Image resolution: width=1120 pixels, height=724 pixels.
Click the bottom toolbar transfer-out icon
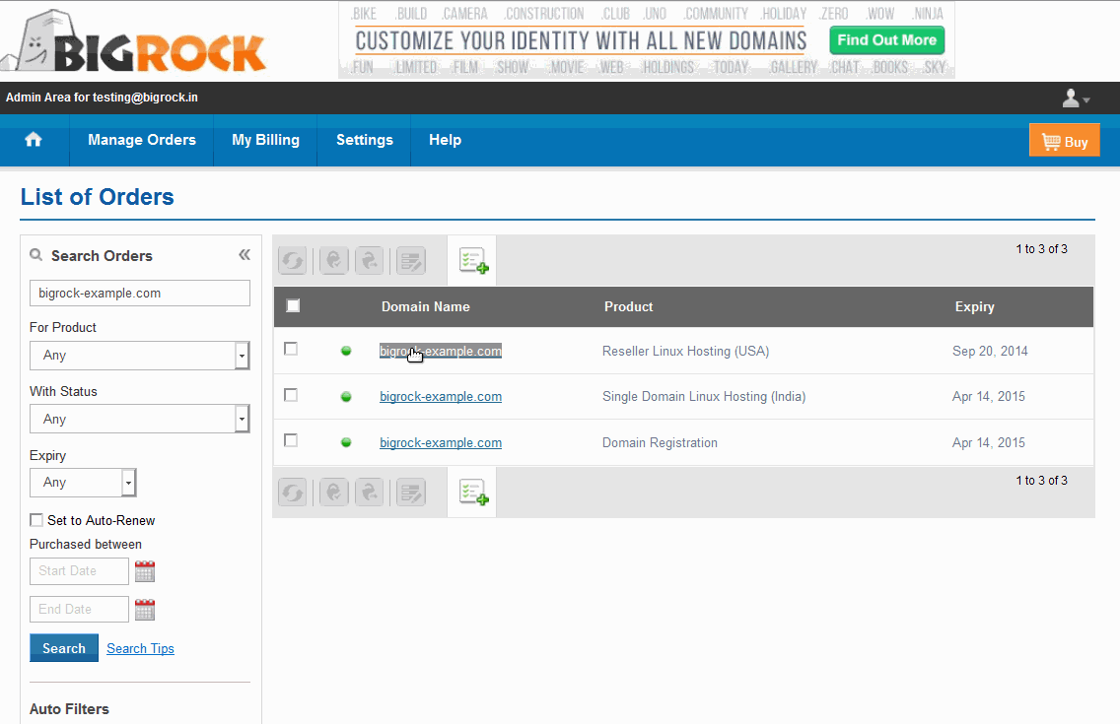(x=370, y=493)
